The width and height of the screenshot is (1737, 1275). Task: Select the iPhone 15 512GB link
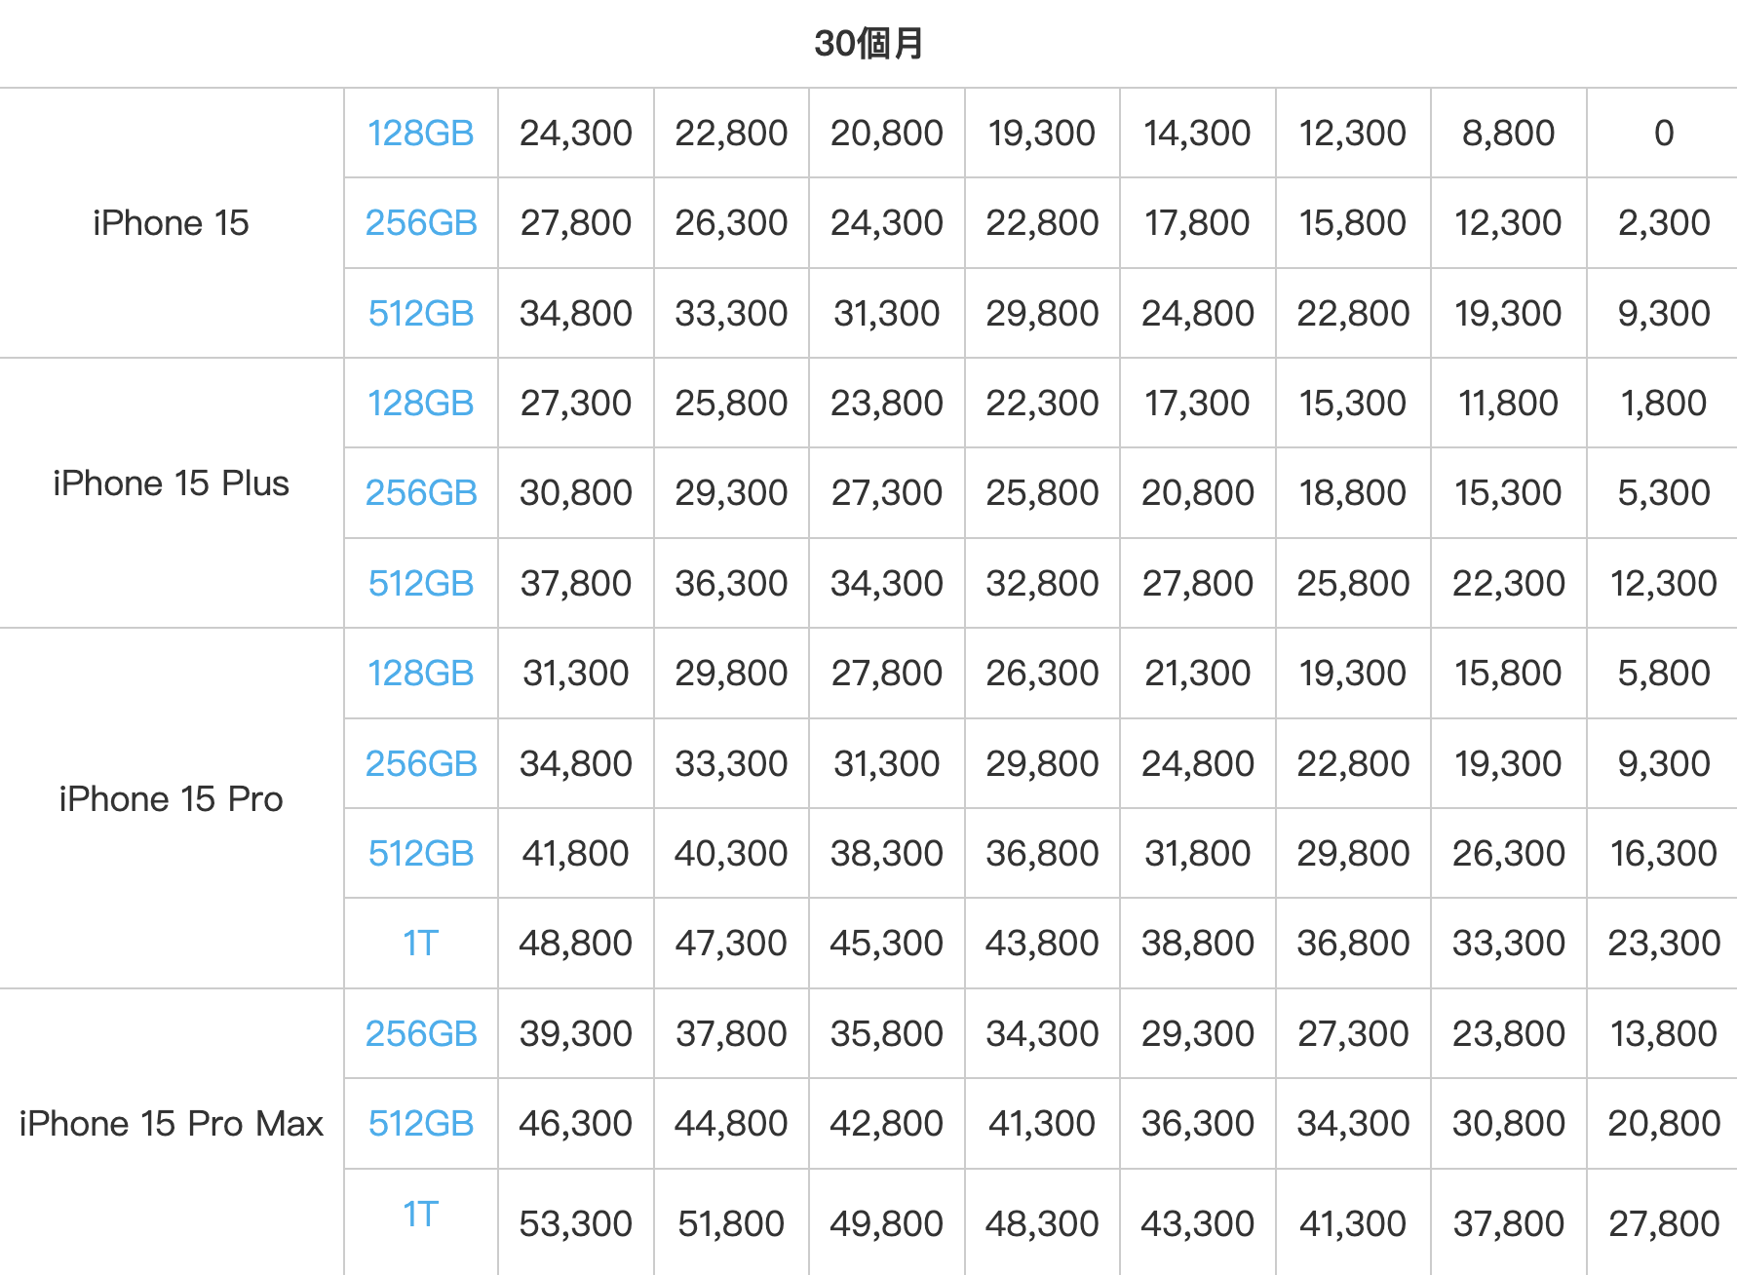pos(420,314)
